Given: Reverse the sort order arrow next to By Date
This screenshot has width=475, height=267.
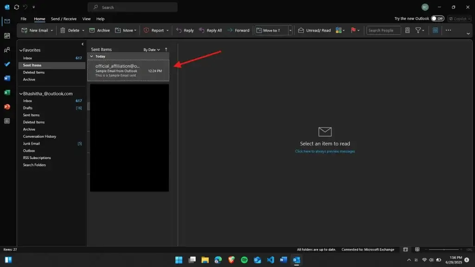Looking at the screenshot, I should pos(166,50).
